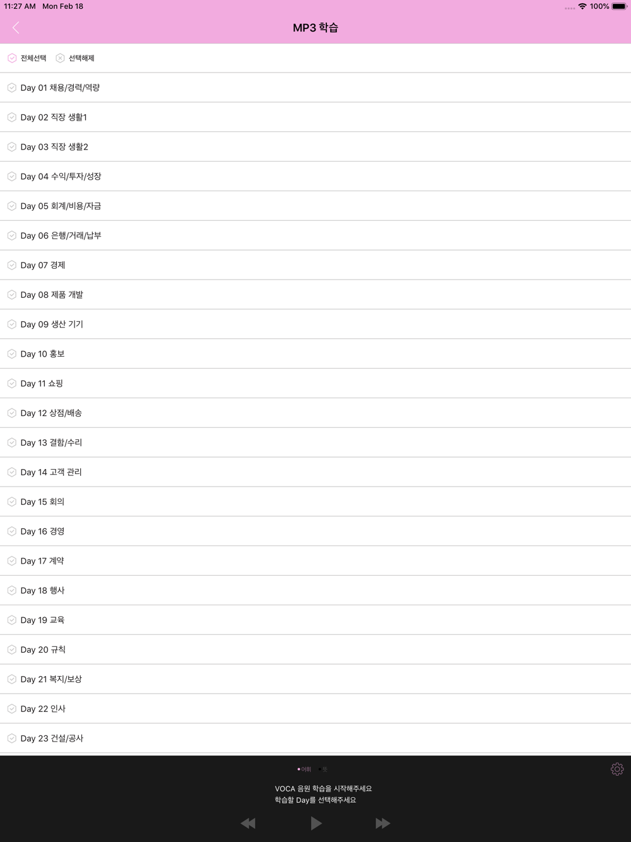Screen dimensions: 631x842
Task: Switch to 어휘 mode in player
Action: 304,769
